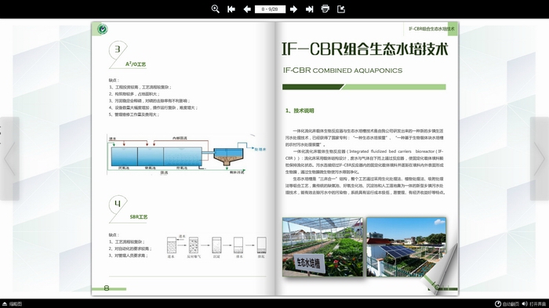Click the right side next-page chevron

click(x=540, y=158)
